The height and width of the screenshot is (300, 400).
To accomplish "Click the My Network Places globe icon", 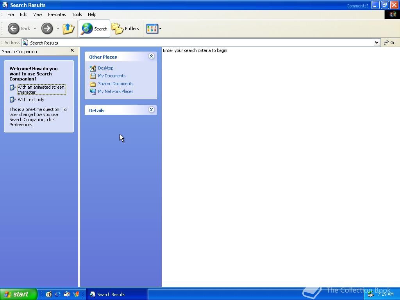I will coord(93,91).
